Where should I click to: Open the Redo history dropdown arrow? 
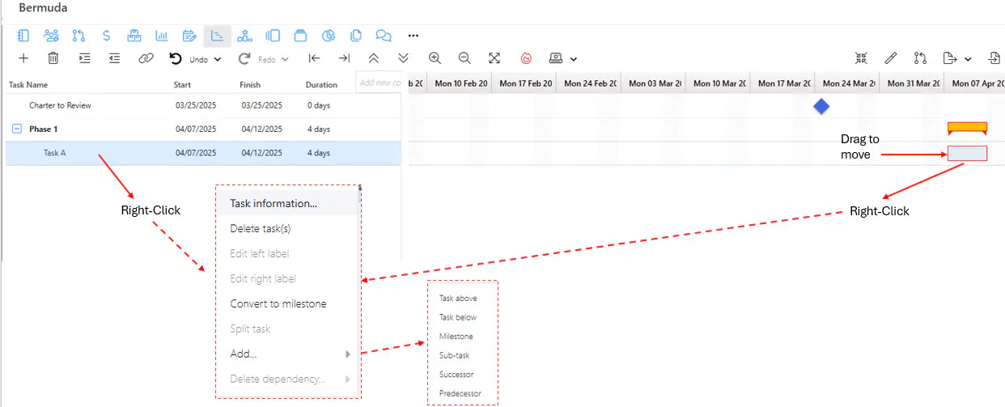(286, 59)
